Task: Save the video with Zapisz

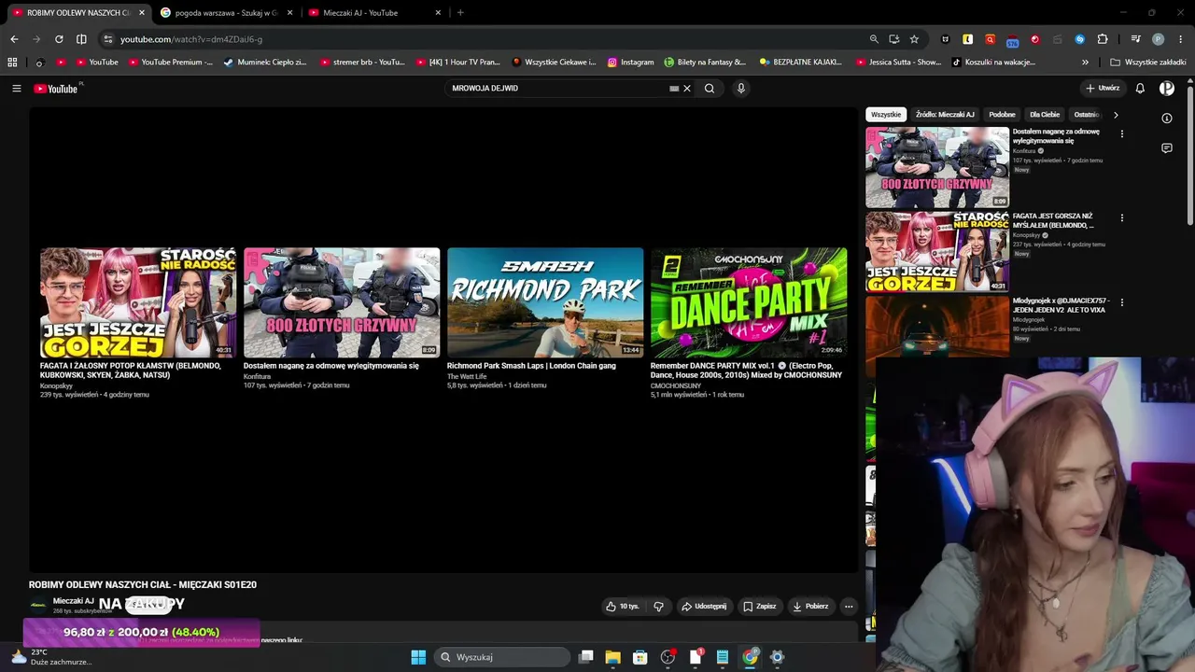Action: pos(760,607)
